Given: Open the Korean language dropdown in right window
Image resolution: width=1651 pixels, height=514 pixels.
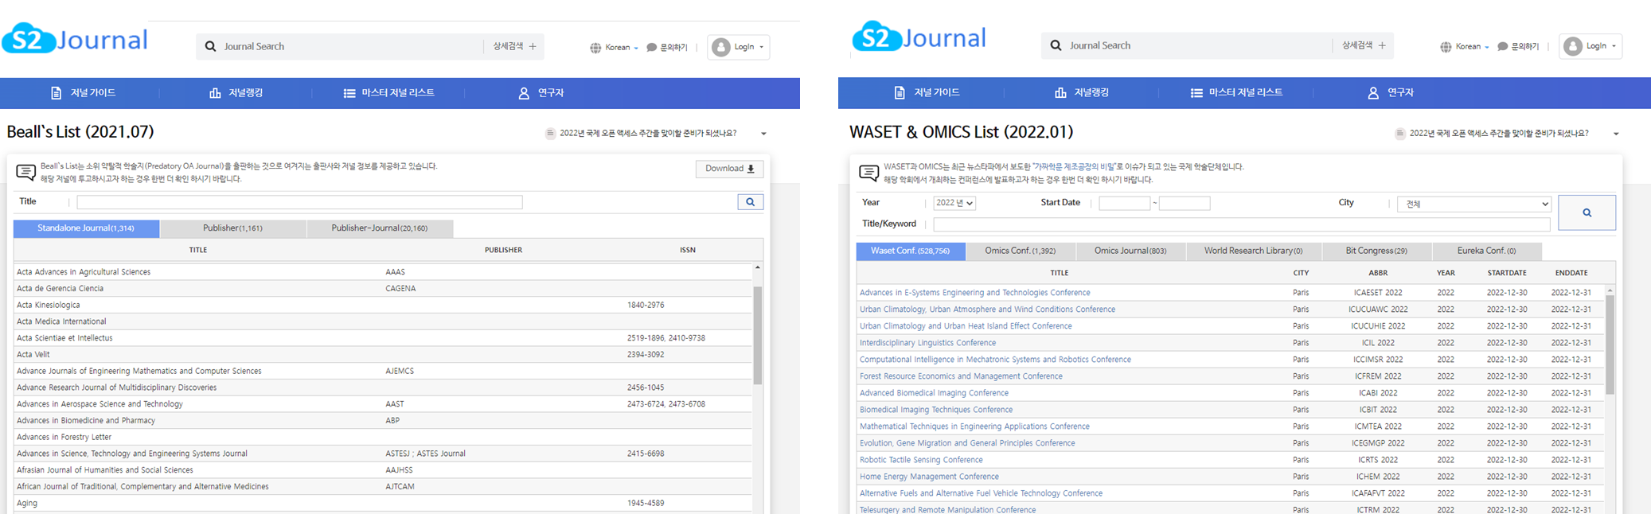Looking at the screenshot, I should tap(1464, 46).
